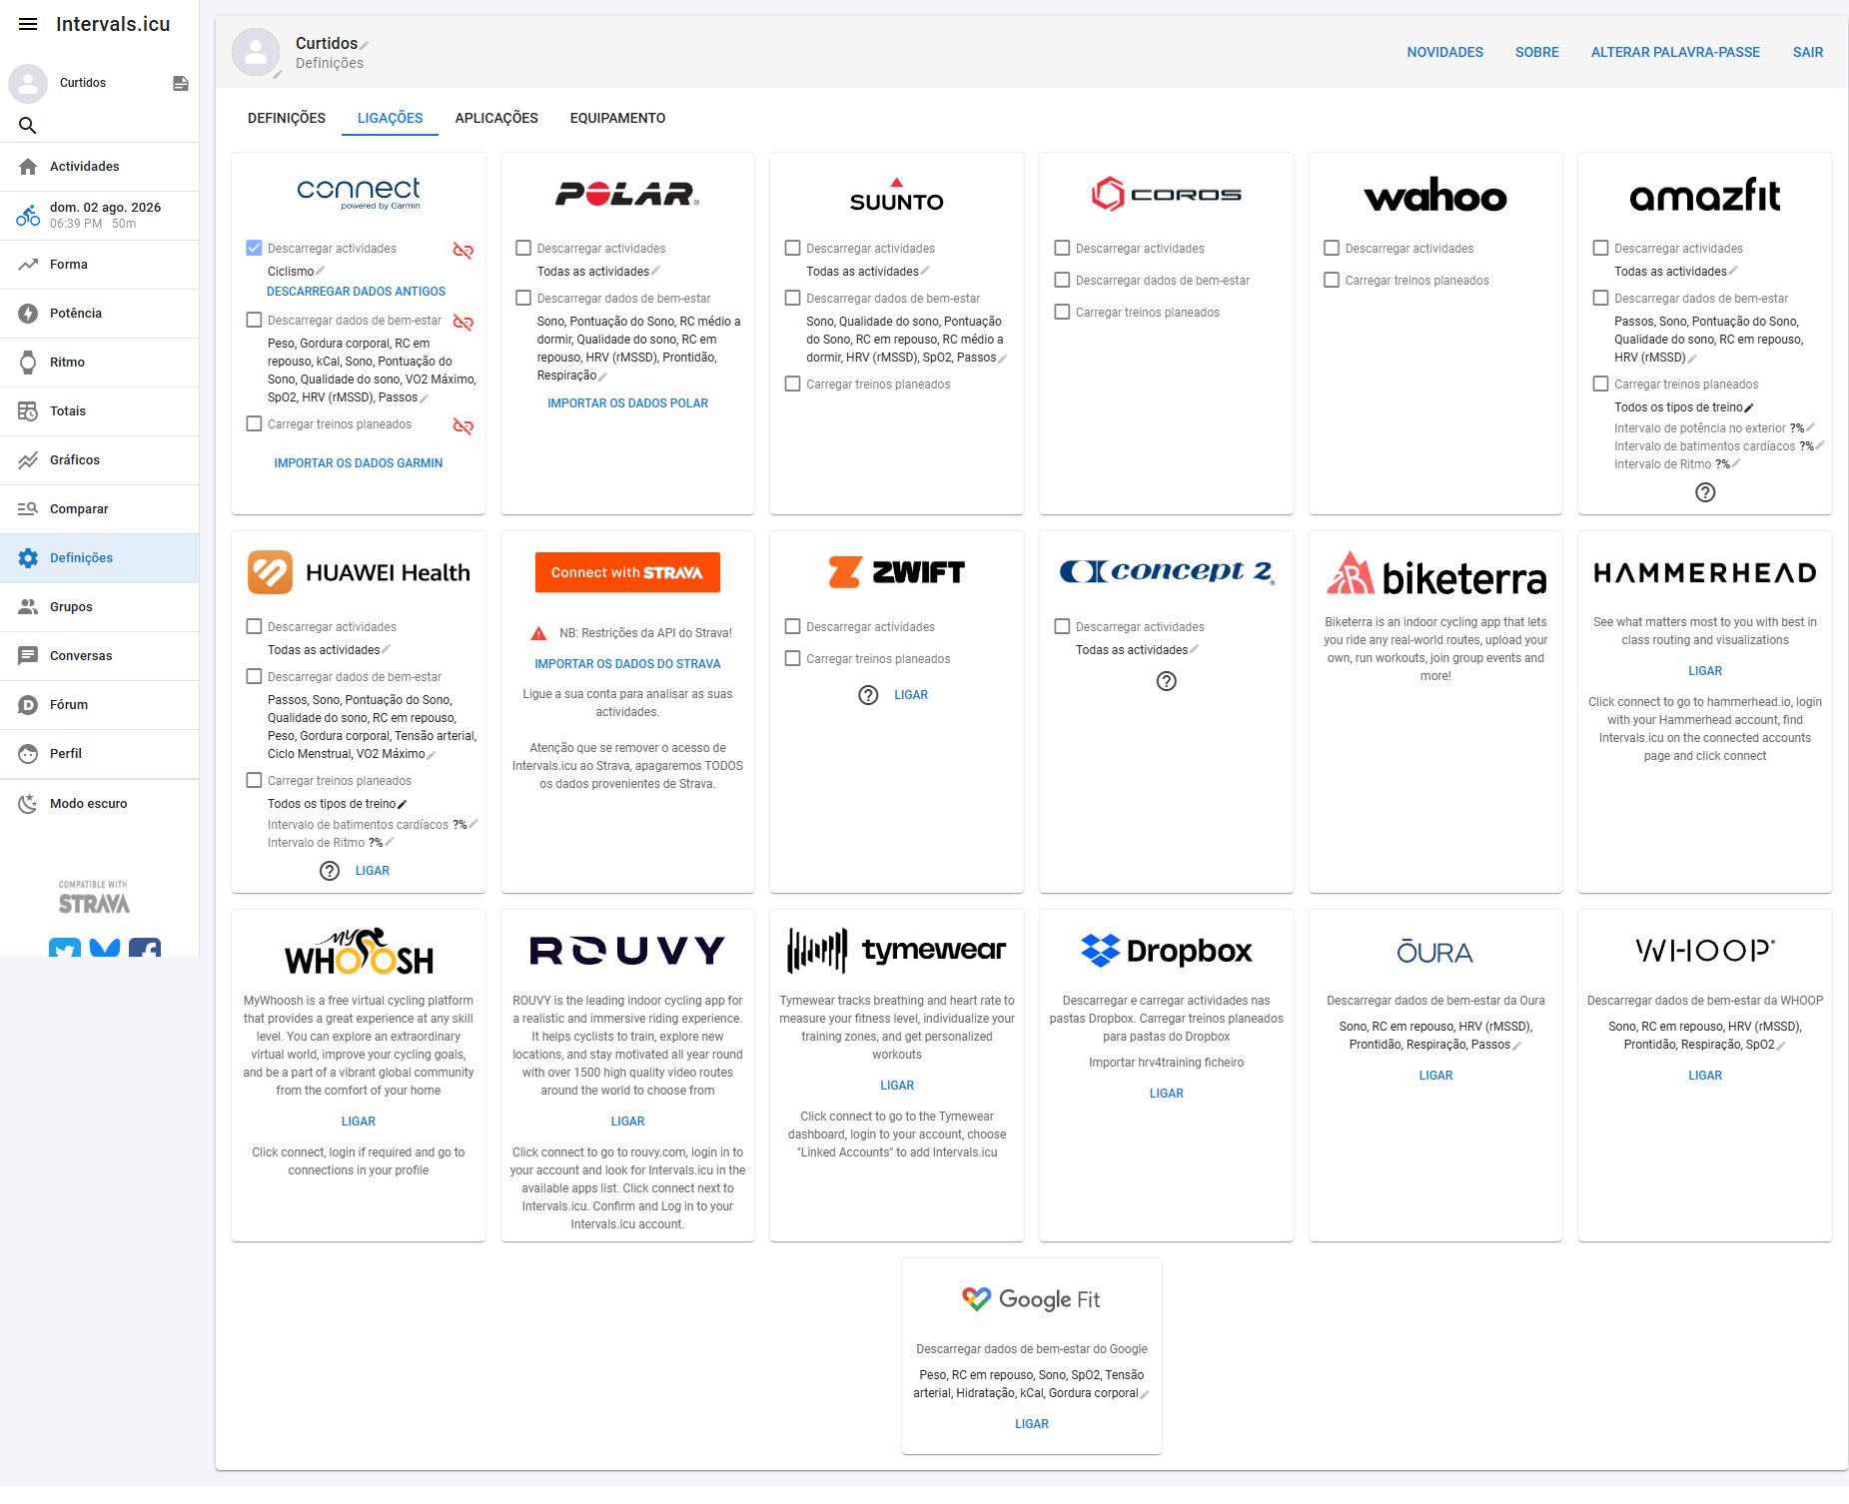Viewport: 1849px width, 1504px height.
Task: Check Coros 'Descarregar dados de bem-estar' checkbox
Action: (1063, 280)
